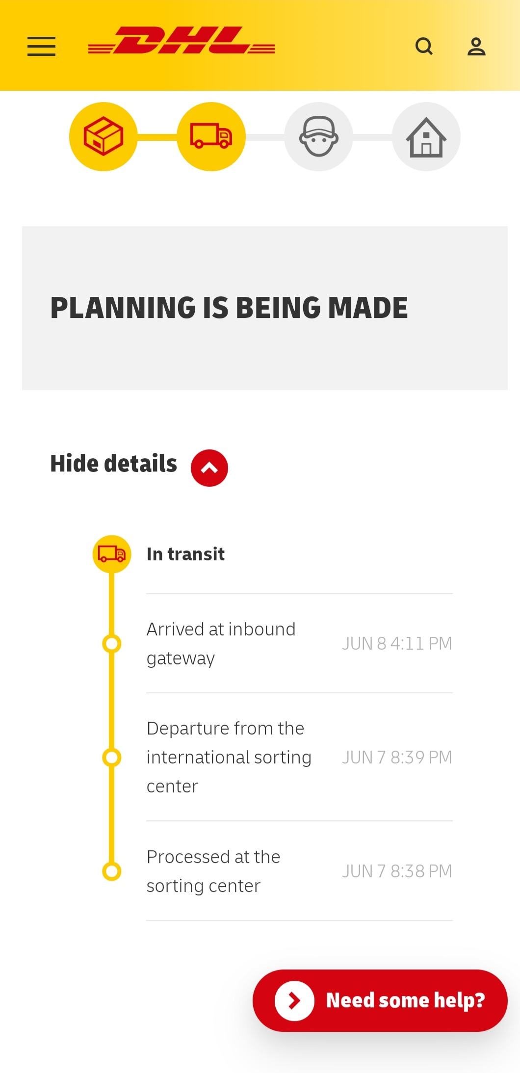520x1073 pixels.
Task: Click Planning is being made banner
Action: pos(265,308)
